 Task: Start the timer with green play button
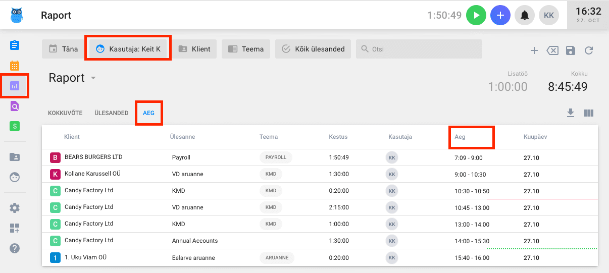click(x=476, y=15)
